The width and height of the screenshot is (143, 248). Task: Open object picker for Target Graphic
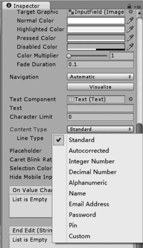pos(131,12)
